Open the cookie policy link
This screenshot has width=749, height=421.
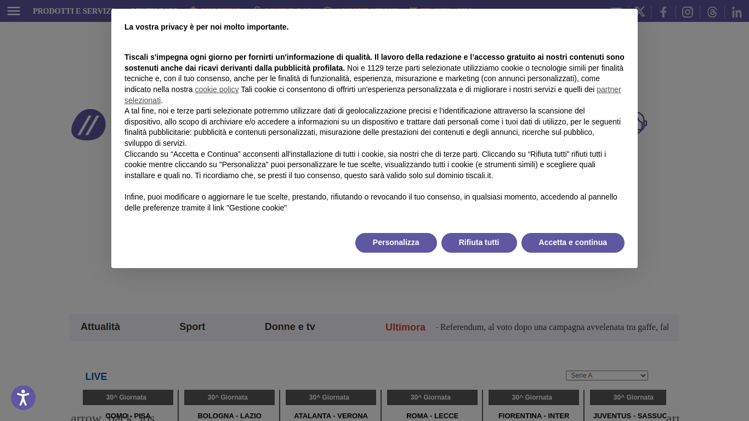pyautogui.click(x=217, y=89)
